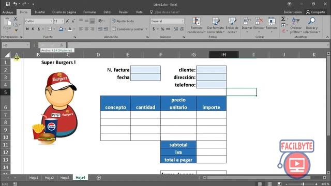Click the Copy icon in Portapapeles

16,25
